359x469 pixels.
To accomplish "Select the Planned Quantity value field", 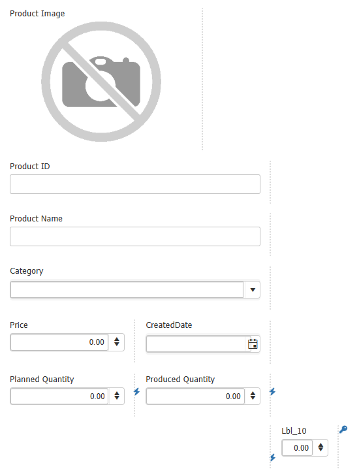I will pos(59,396).
